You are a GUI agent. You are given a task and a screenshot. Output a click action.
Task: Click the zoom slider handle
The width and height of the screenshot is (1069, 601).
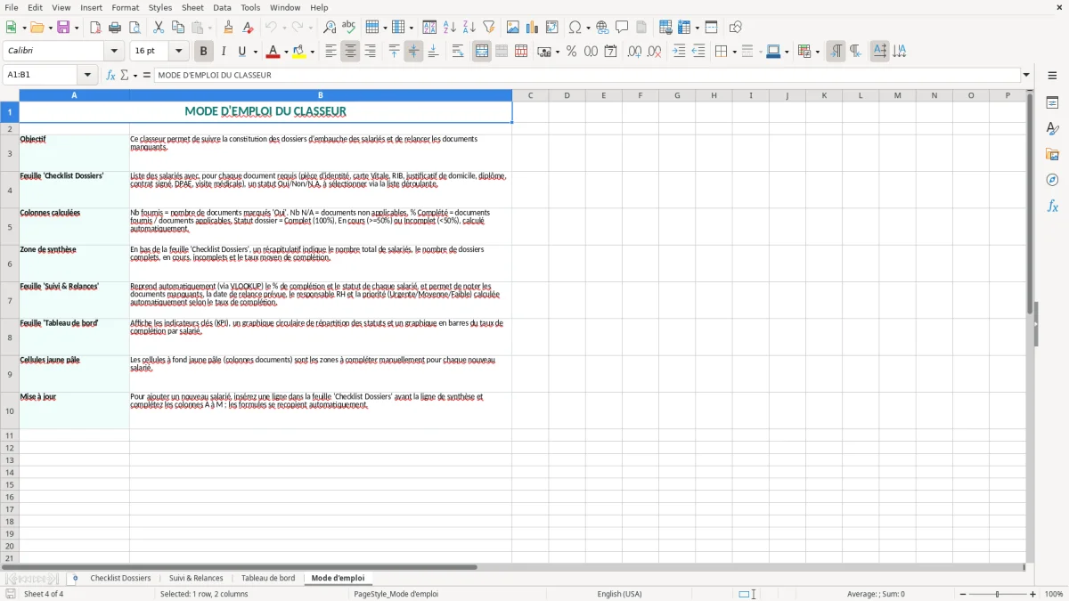[998, 594]
